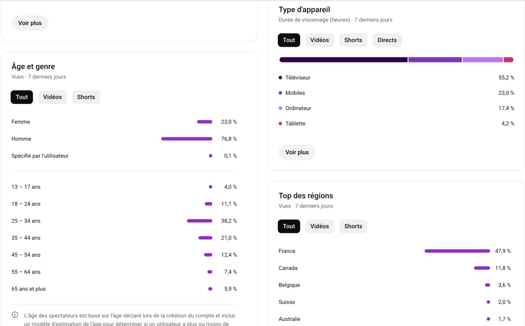
Task: Click the Tablette legend dot
Action: (x=280, y=124)
